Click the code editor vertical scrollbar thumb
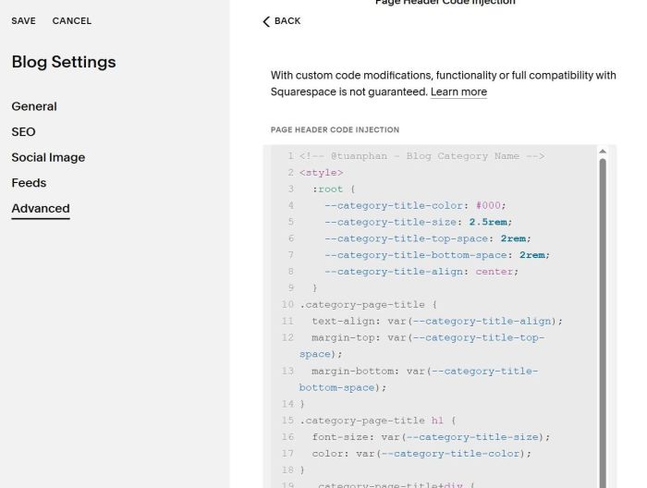The image size is (647, 488). click(x=603, y=323)
